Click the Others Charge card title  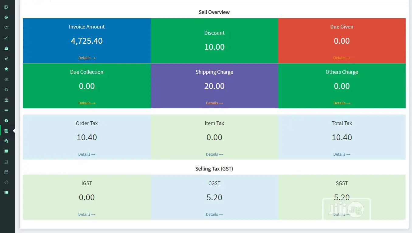[x=342, y=72]
